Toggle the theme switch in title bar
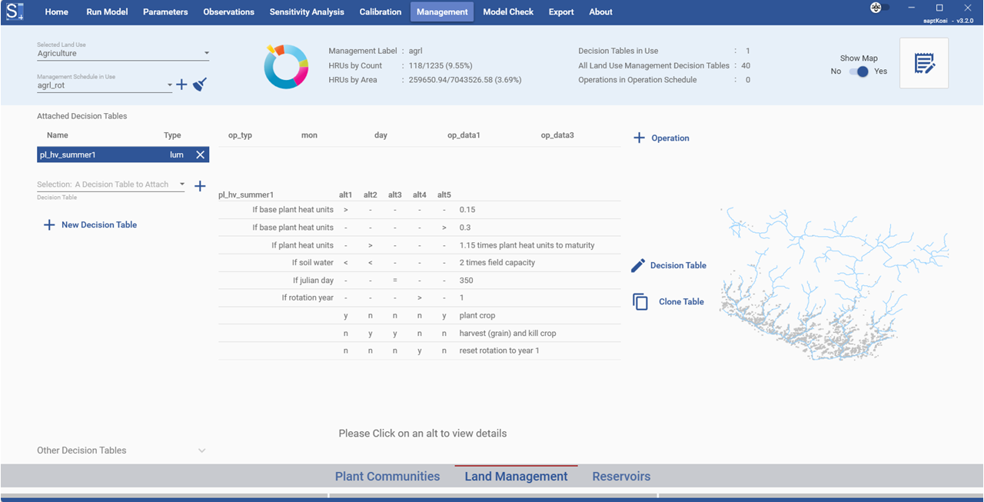The height and width of the screenshot is (502, 984). pyautogui.click(x=879, y=8)
